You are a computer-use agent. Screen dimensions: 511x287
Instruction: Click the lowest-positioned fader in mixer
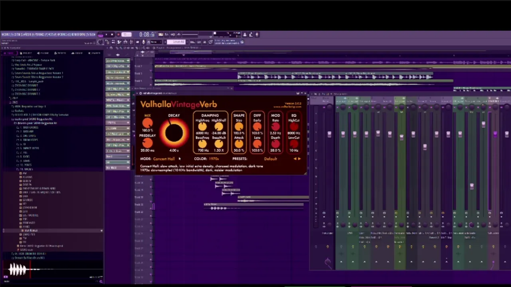pos(472,186)
